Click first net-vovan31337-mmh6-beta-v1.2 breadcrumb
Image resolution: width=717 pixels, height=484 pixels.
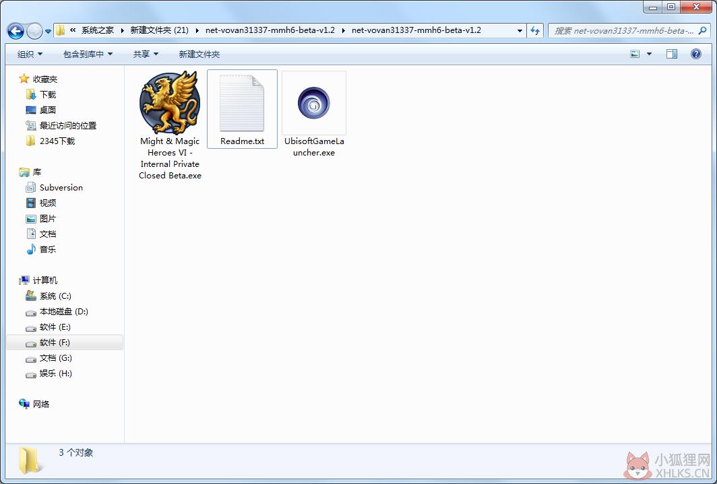click(270, 30)
